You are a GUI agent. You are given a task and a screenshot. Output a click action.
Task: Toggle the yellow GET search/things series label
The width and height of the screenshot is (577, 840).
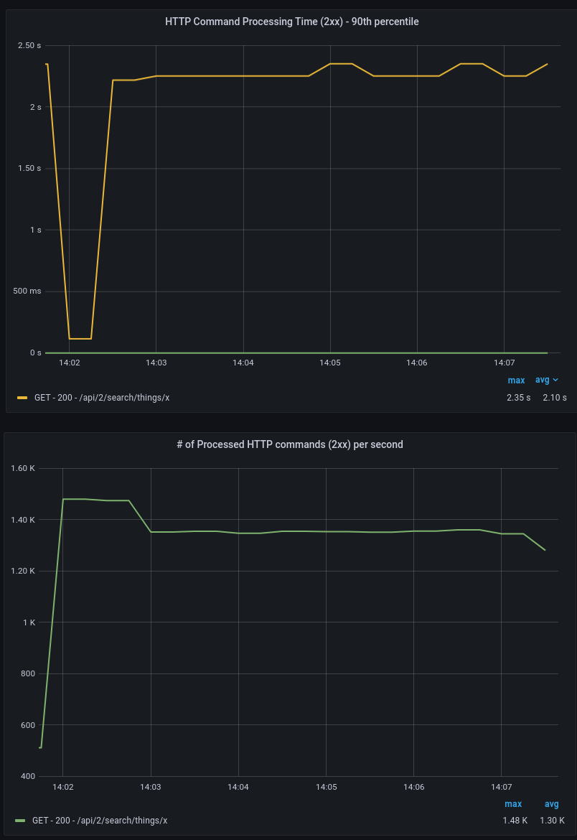[100, 398]
